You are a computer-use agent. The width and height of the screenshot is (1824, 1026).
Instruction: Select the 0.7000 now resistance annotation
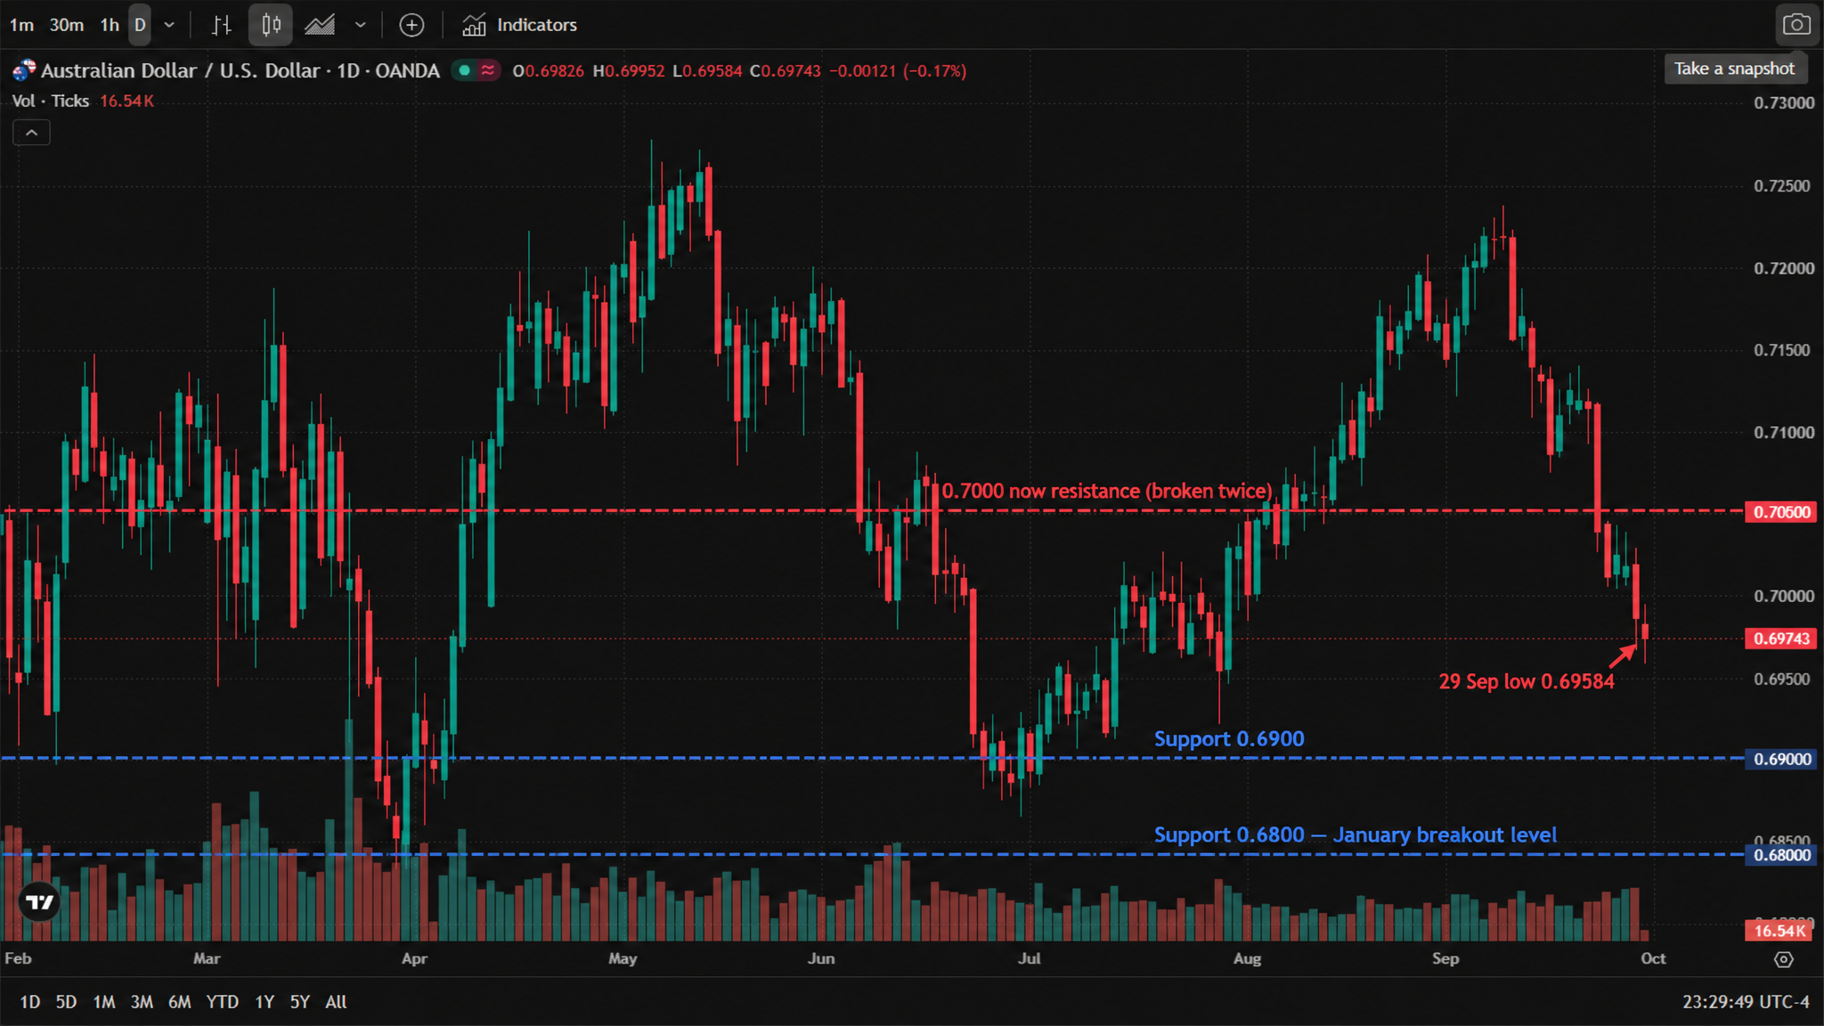point(1107,491)
